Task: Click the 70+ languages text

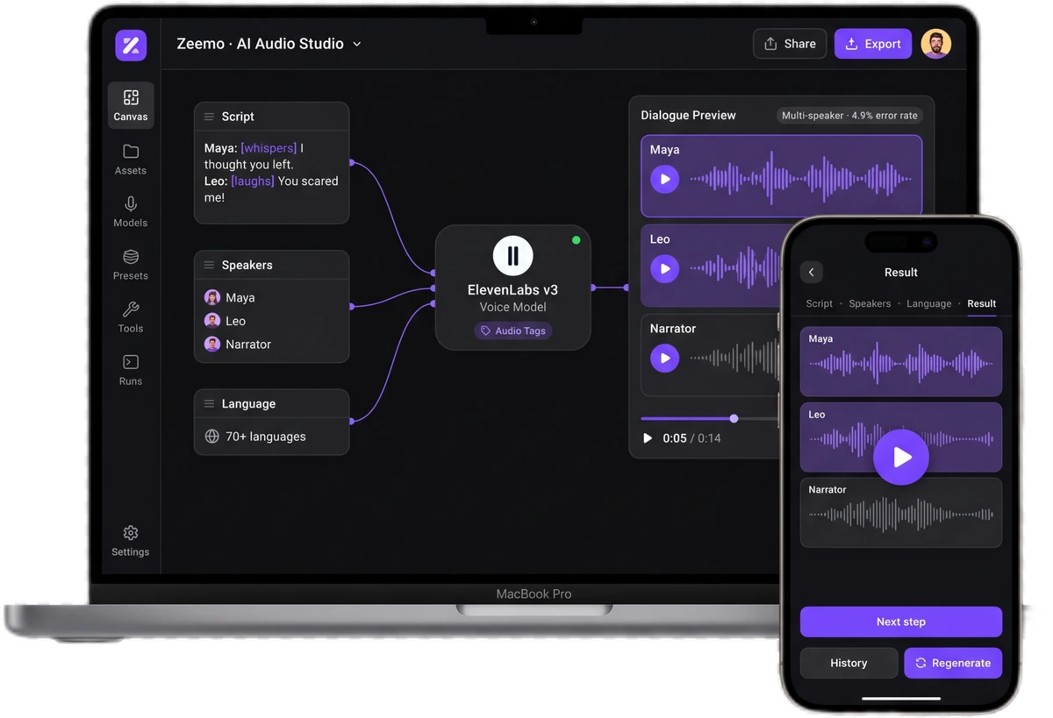Action: [x=266, y=437]
